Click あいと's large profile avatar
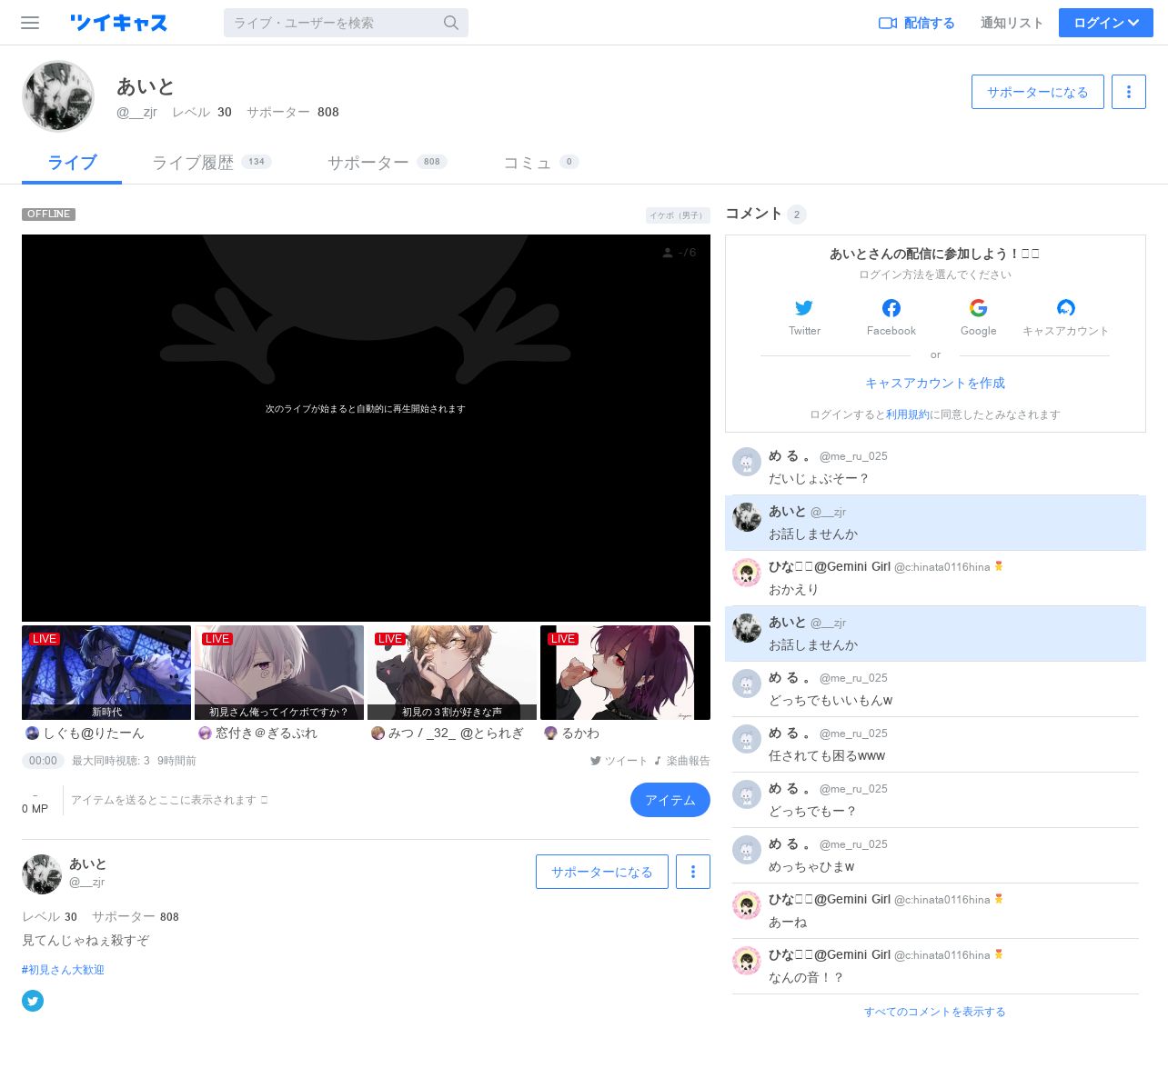 click(x=58, y=96)
